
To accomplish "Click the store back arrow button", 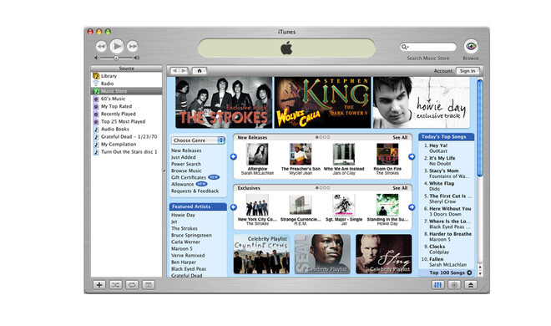I will tap(175, 71).
